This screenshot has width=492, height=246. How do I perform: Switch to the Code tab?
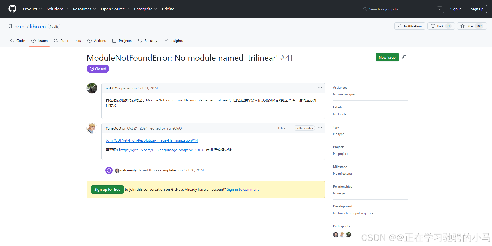pyautogui.click(x=17, y=41)
